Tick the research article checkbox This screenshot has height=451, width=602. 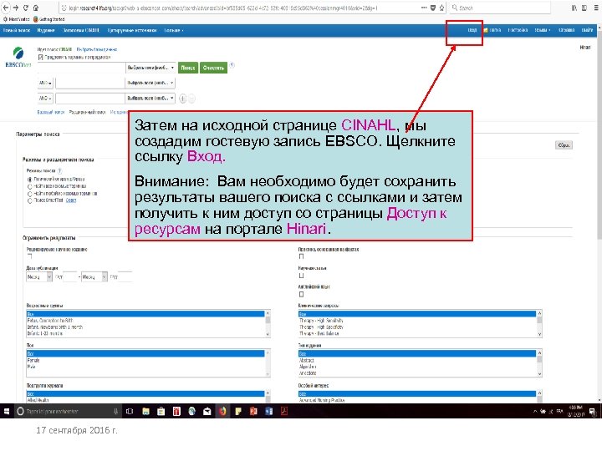coord(301,276)
